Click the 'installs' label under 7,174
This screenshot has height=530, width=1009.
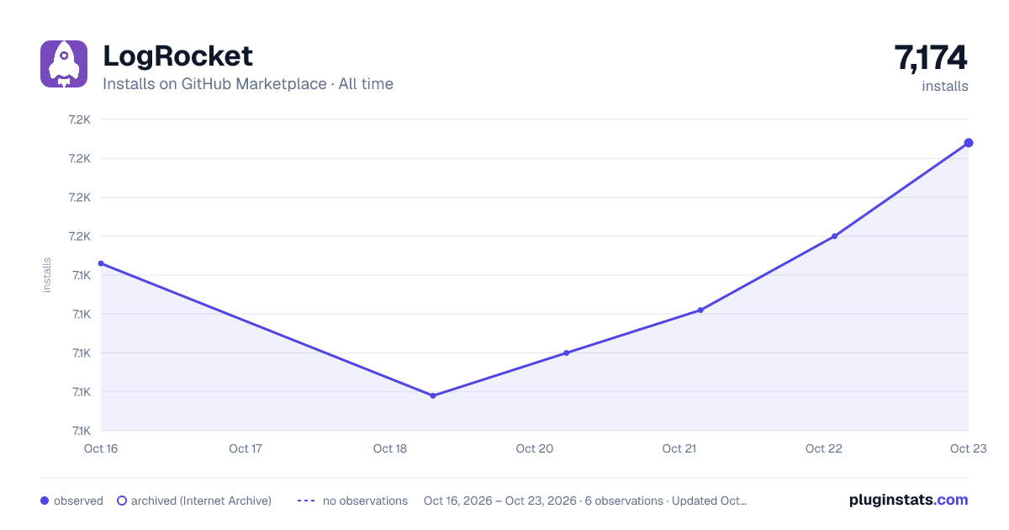pos(945,86)
